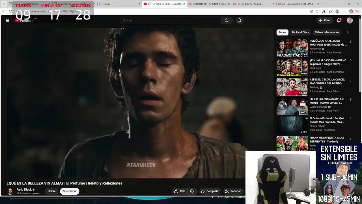Open the notifications bell
This screenshot has width=362, height=204.
[x=339, y=20]
